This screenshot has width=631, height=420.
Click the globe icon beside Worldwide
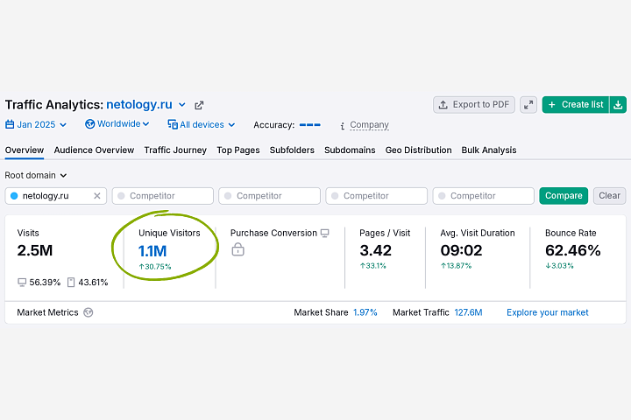pyautogui.click(x=89, y=123)
